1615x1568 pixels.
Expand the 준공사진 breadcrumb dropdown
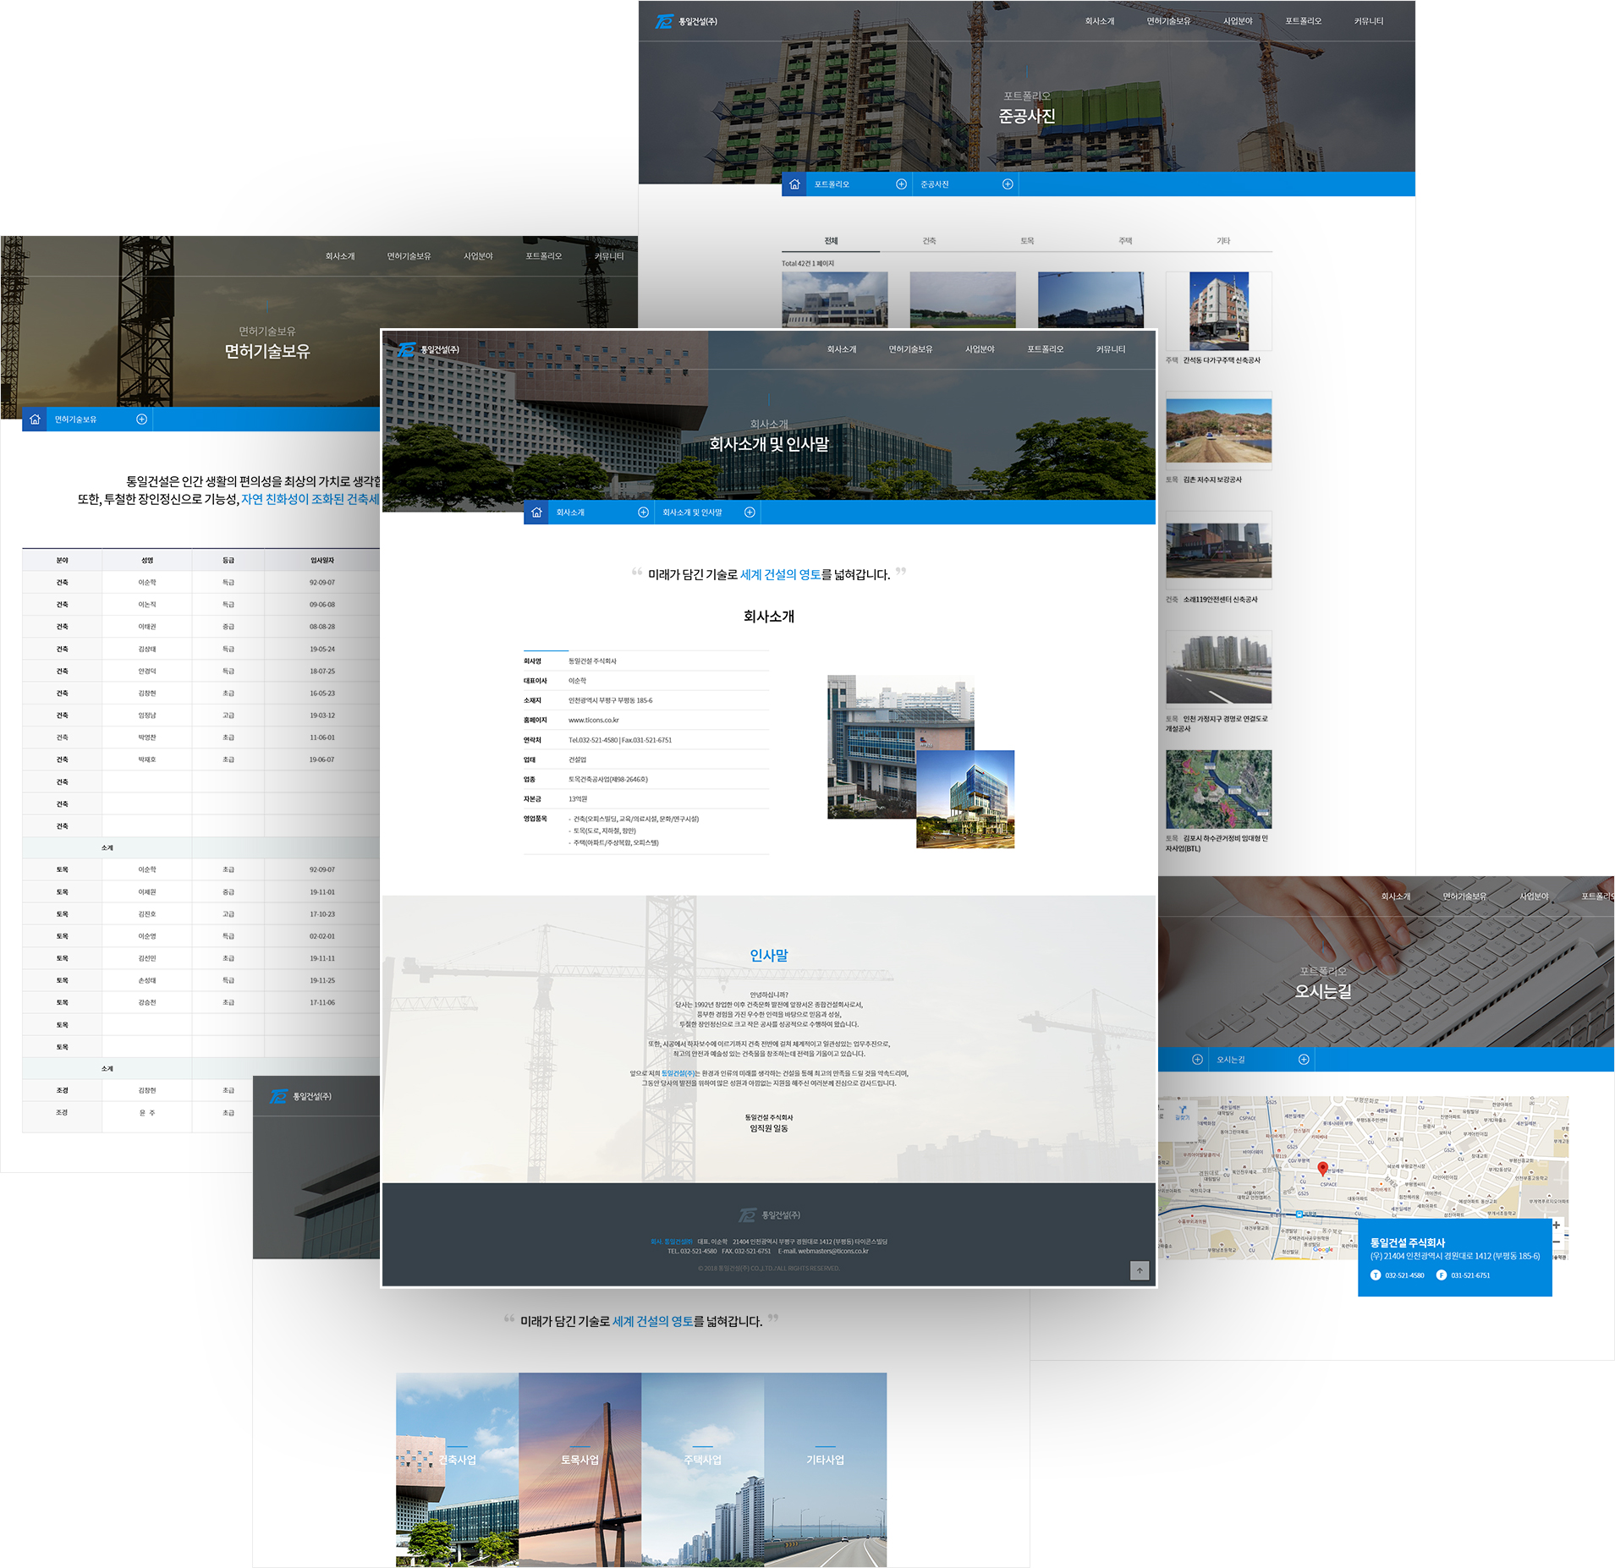click(x=1008, y=184)
